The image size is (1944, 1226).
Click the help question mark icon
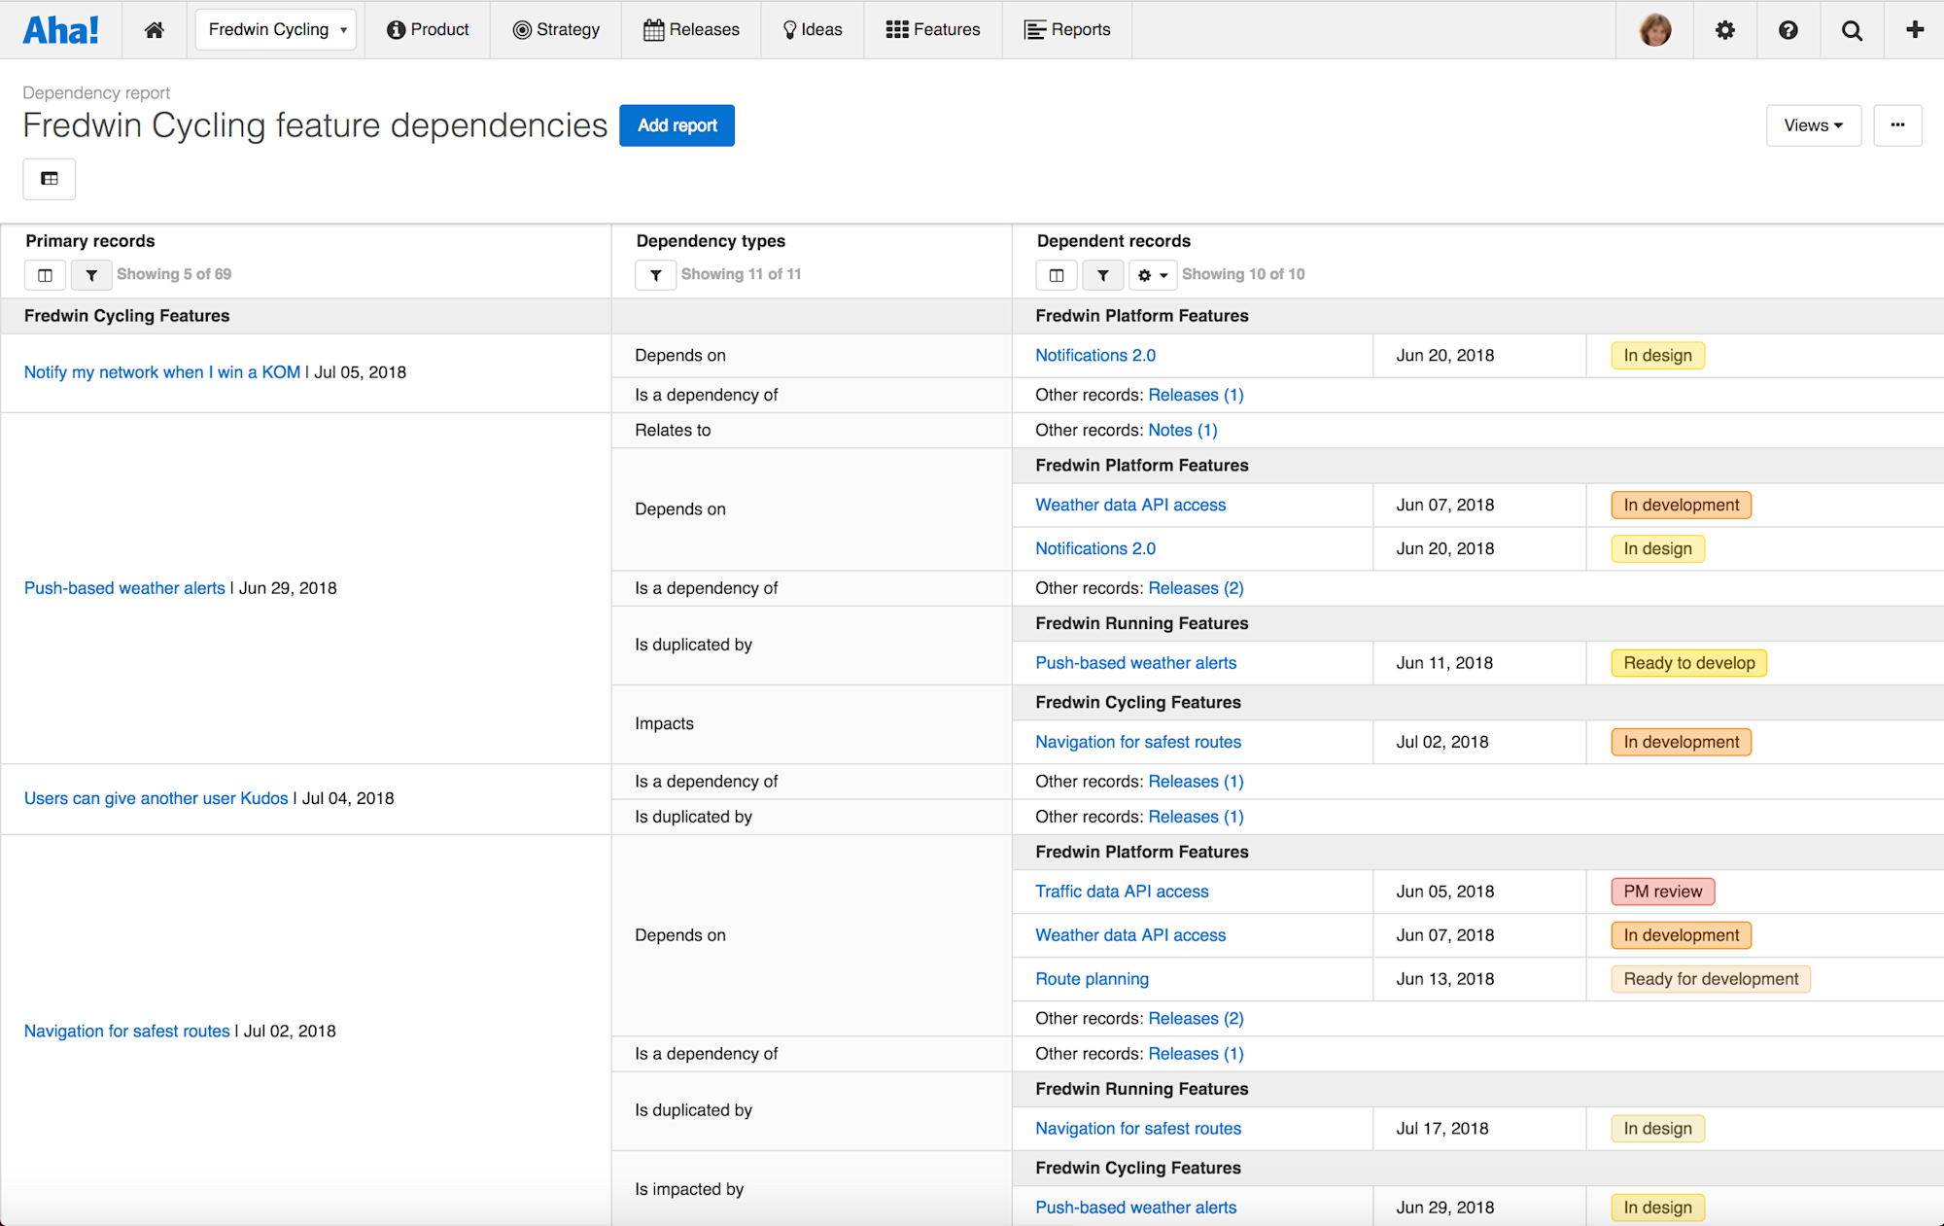point(1788,29)
